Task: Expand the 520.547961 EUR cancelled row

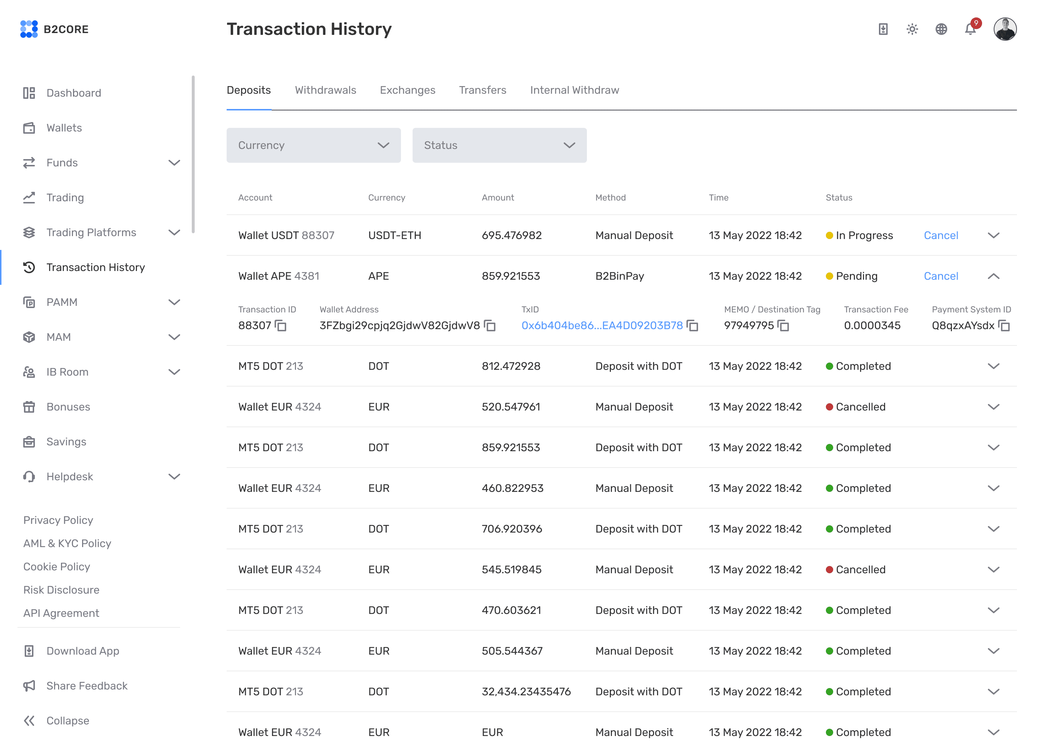Action: click(x=993, y=407)
